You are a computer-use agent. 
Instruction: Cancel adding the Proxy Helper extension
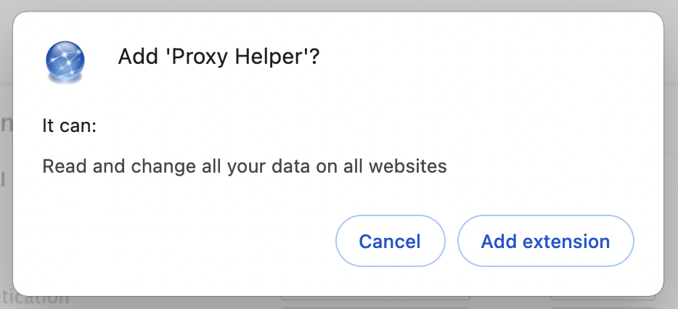click(390, 241)
